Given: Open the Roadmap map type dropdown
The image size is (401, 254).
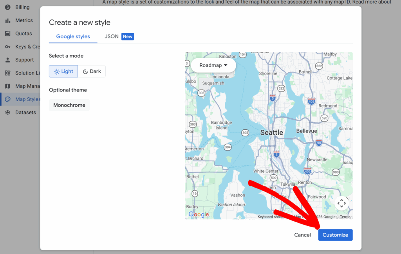Looking at the screenshot, I should click(x=213, y=65).
